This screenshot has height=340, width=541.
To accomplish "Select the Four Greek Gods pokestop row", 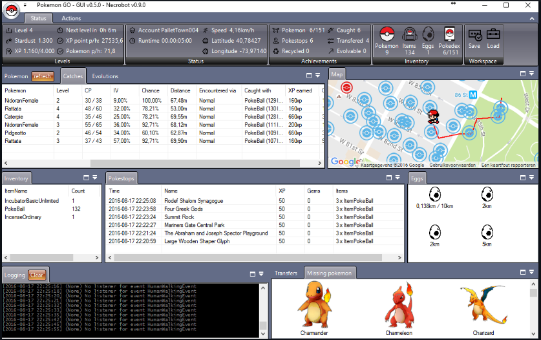I will (x=254, y=209).
